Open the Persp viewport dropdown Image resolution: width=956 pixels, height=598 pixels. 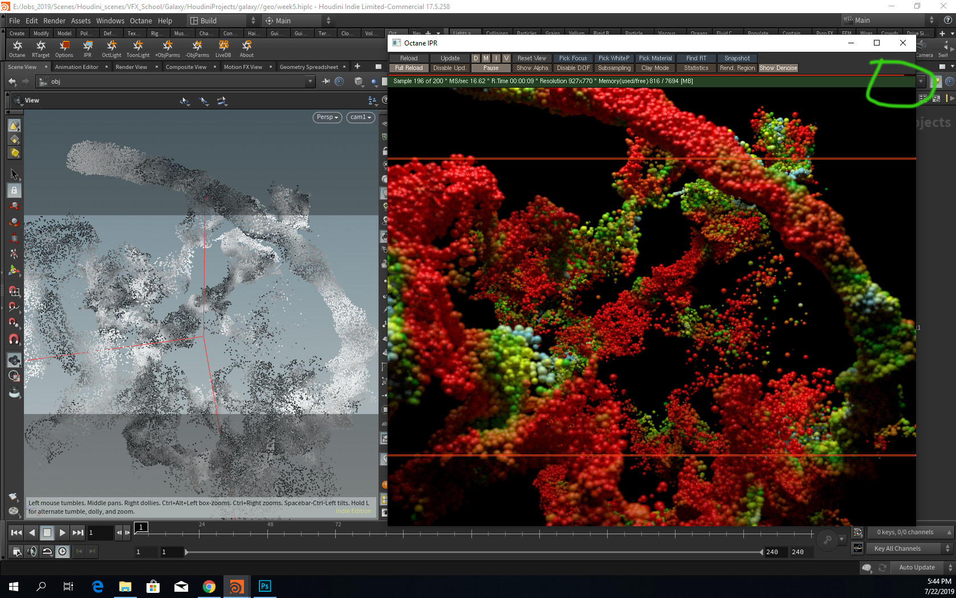pos(328,117)
